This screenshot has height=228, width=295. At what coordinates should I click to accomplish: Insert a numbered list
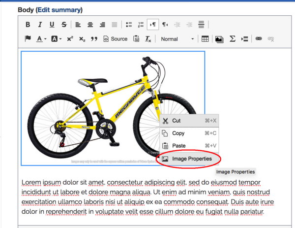click(x=141, y=24)
